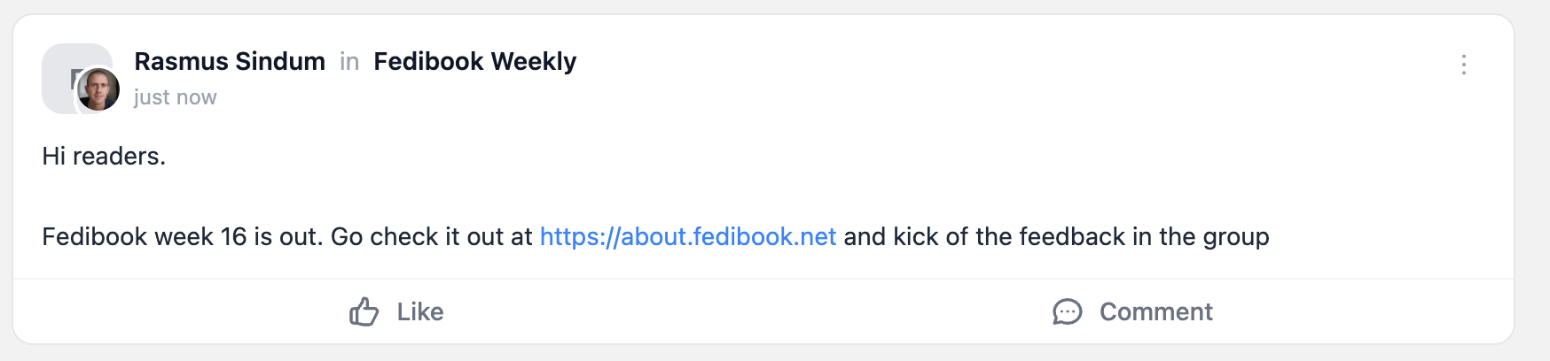1550x361 pixels.
Task: Open the post via 'just now' timestamp
Action: coord(176,97)
